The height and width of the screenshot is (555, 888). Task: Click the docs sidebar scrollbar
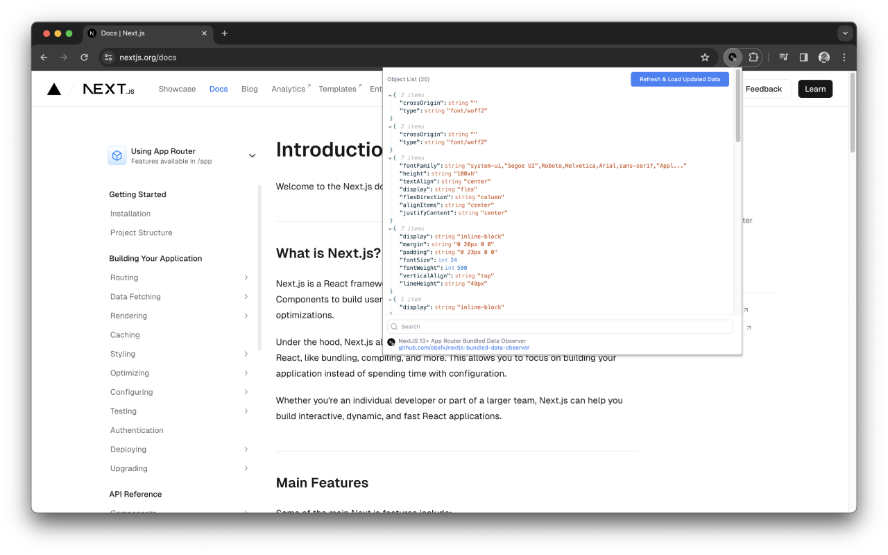coord(259,267)
